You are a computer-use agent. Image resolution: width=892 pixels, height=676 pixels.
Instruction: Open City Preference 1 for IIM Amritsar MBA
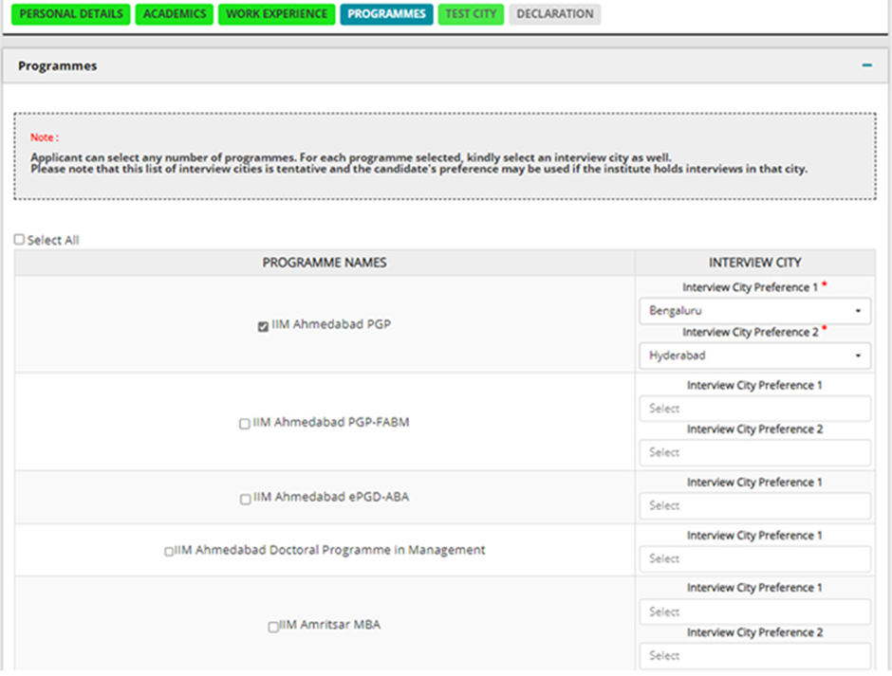pyautogui.click(x=754, y=612)
